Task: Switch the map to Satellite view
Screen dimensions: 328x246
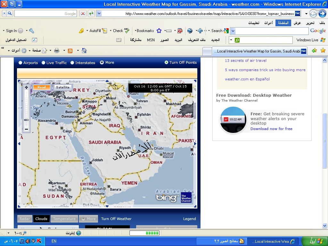Action: (x=63, y=87)
